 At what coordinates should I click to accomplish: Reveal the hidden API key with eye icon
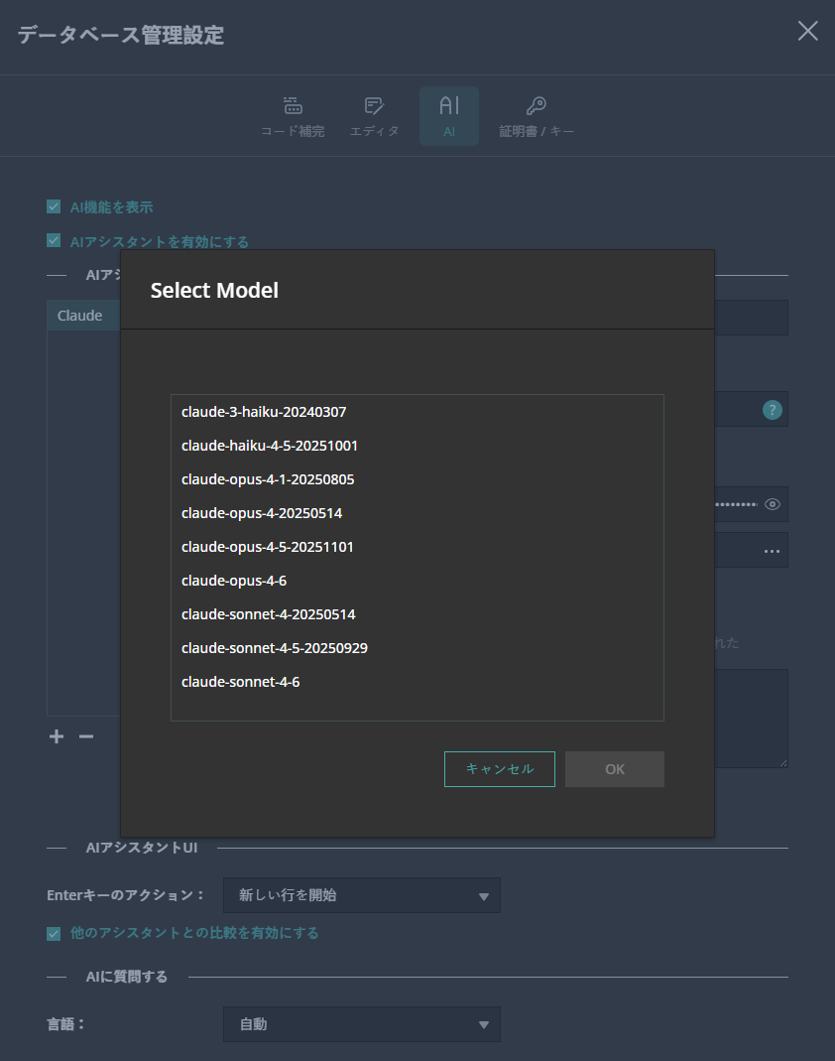pyautogui.click(x=772, y=504)
